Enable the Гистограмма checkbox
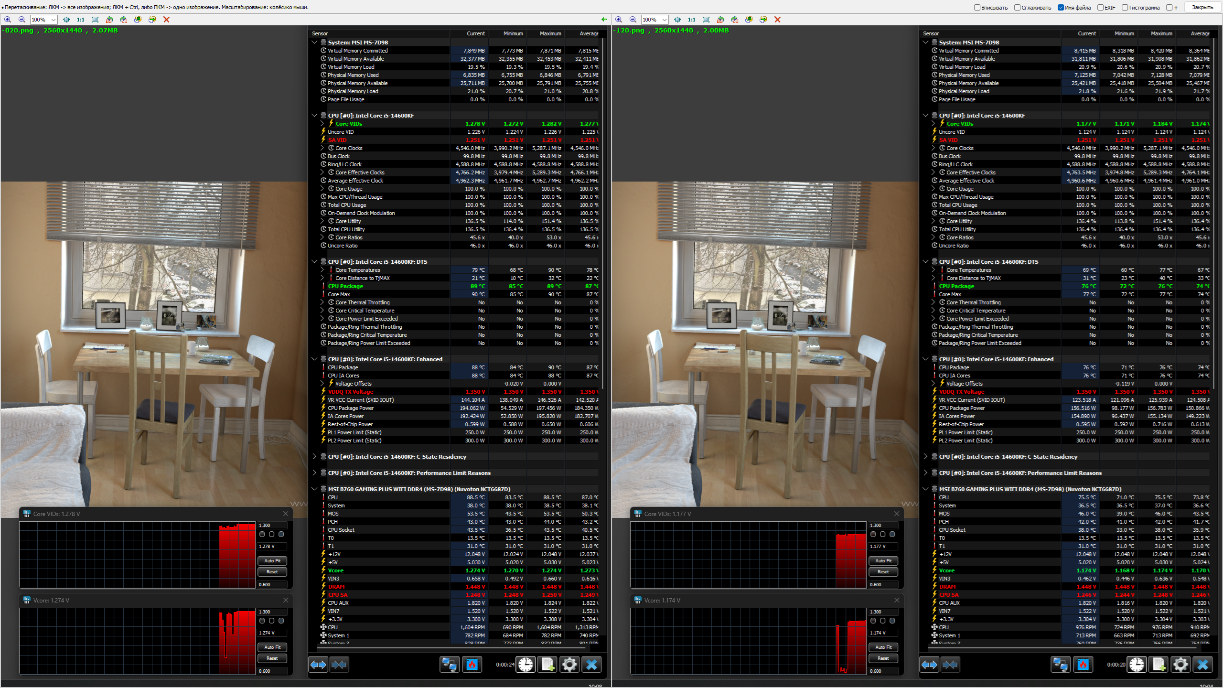The height and width of the screenshot is (688, 1223). (x=1125, y=7)
